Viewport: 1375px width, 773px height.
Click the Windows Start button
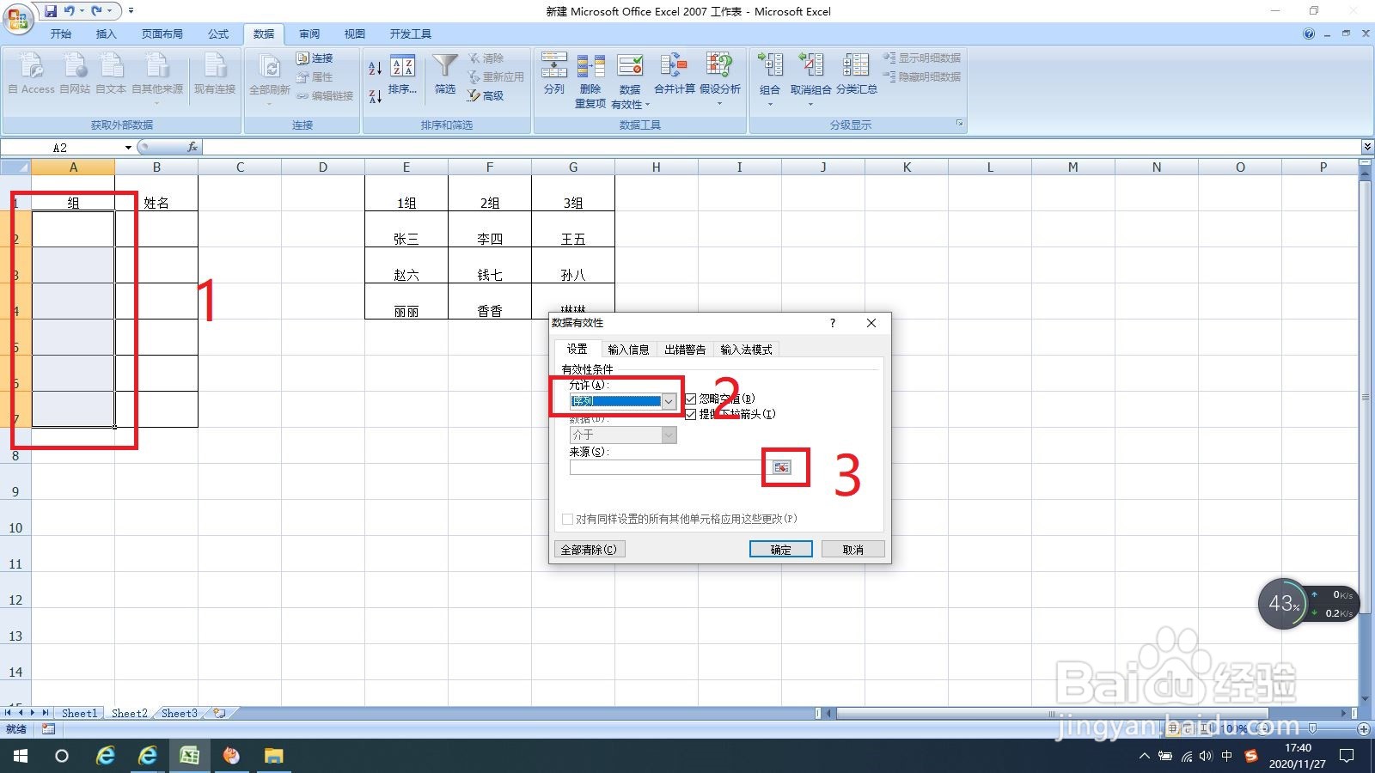coord(21,756)
